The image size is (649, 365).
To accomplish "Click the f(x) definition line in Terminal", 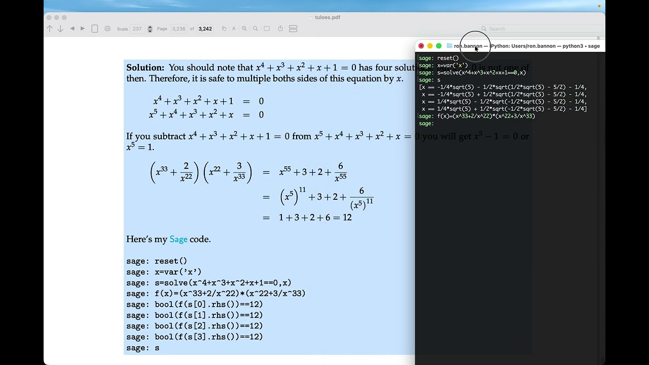I will [x=477, y=116].
